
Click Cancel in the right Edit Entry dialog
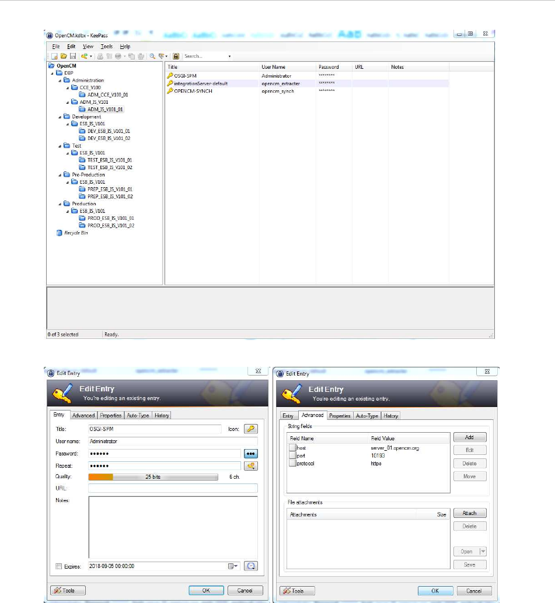pyautogui.click(x=474, y=591)
